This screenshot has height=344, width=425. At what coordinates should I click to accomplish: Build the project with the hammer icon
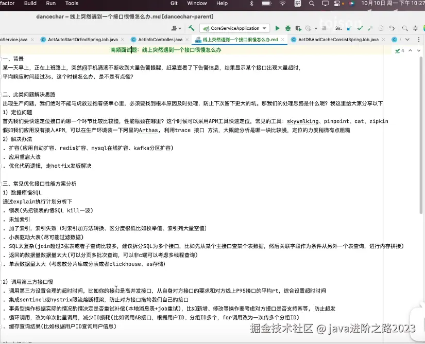192,28
